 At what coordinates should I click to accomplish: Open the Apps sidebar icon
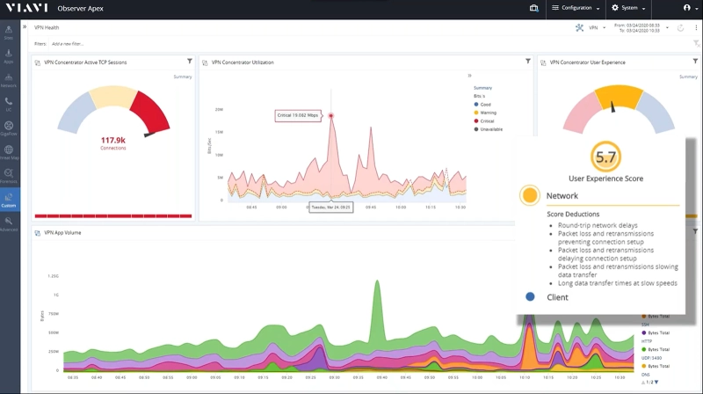(x=9, y=56)
